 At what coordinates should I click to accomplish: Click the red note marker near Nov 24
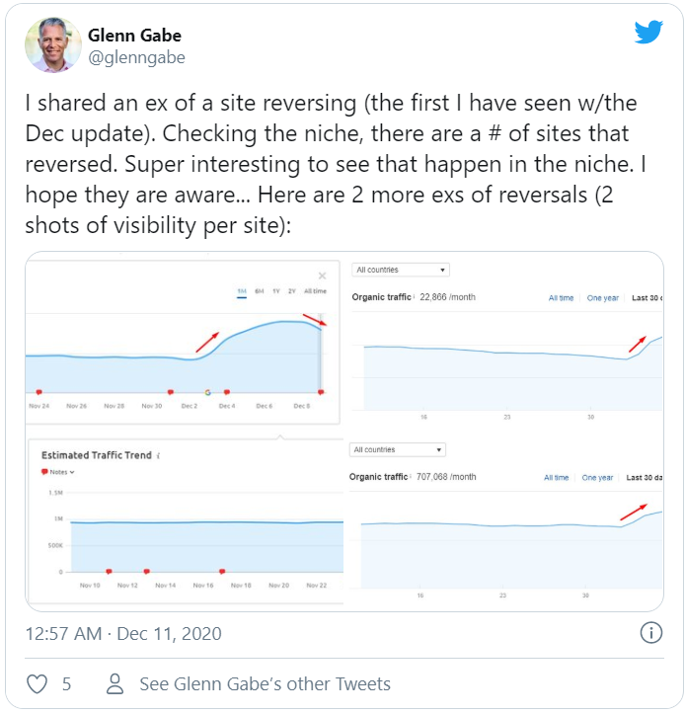(38, 392)
